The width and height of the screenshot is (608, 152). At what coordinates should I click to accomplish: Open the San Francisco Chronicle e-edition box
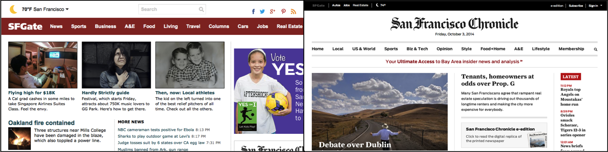coord(504,135)
